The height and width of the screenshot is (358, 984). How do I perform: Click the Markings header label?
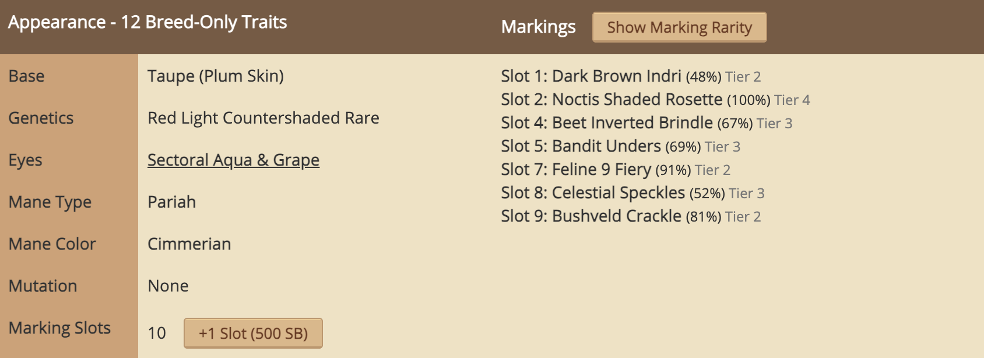point(538,27)
